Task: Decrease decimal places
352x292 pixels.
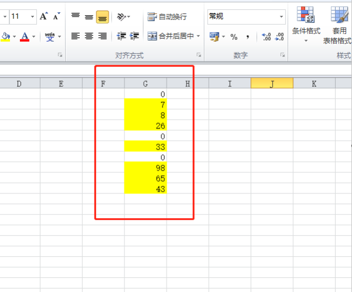Action: pos(279,36)
